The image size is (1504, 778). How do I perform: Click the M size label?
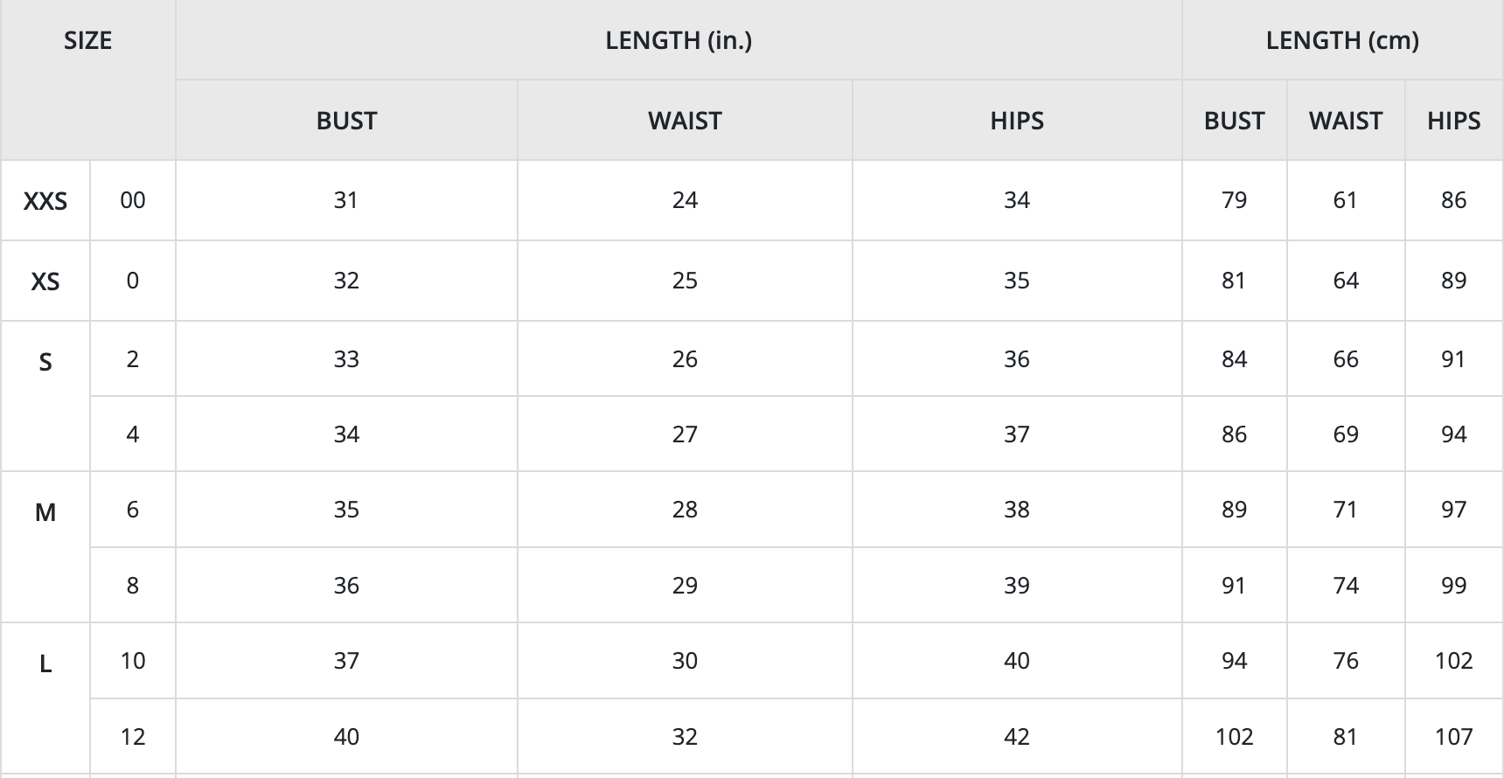tap(45, 512)
